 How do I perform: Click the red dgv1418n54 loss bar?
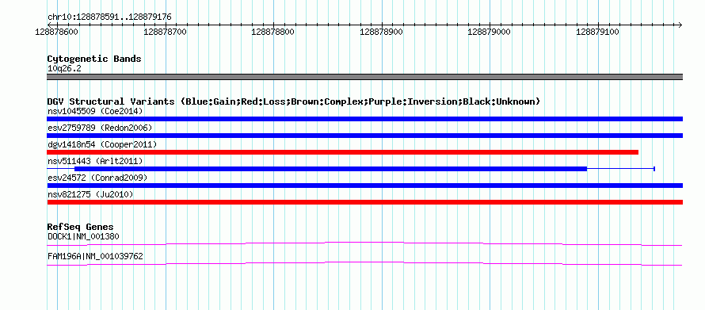(x=343, y=152)
